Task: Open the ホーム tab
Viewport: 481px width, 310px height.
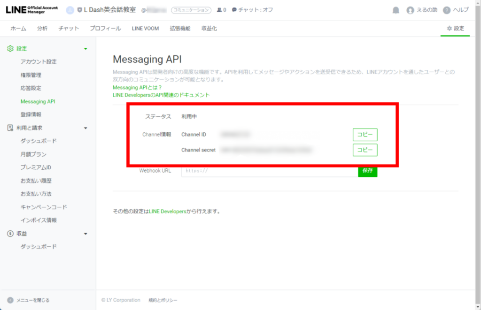Action: (x=18, y=29)
